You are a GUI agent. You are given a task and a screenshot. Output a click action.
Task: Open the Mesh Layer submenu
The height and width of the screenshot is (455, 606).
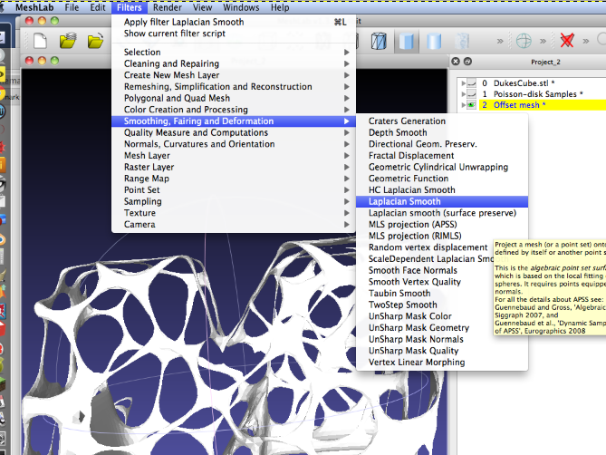(x=234, y=155)
